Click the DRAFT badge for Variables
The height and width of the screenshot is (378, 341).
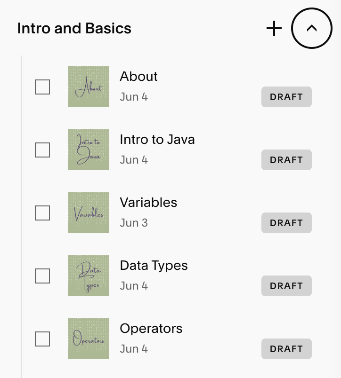[x=286, y=223]
